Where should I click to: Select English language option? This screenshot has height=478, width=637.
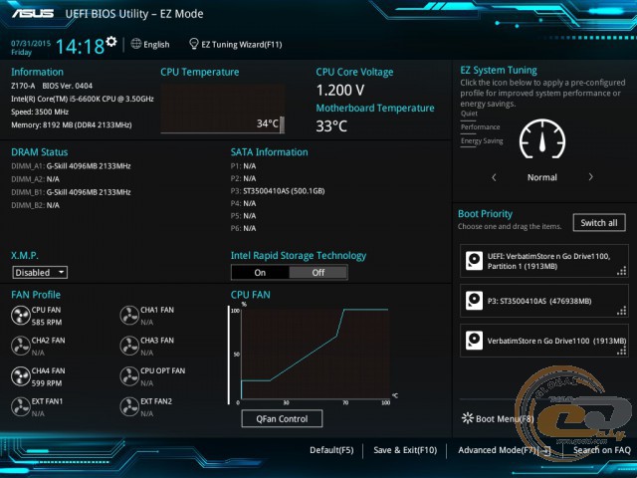pyautogui.click(x=156, y=45)
